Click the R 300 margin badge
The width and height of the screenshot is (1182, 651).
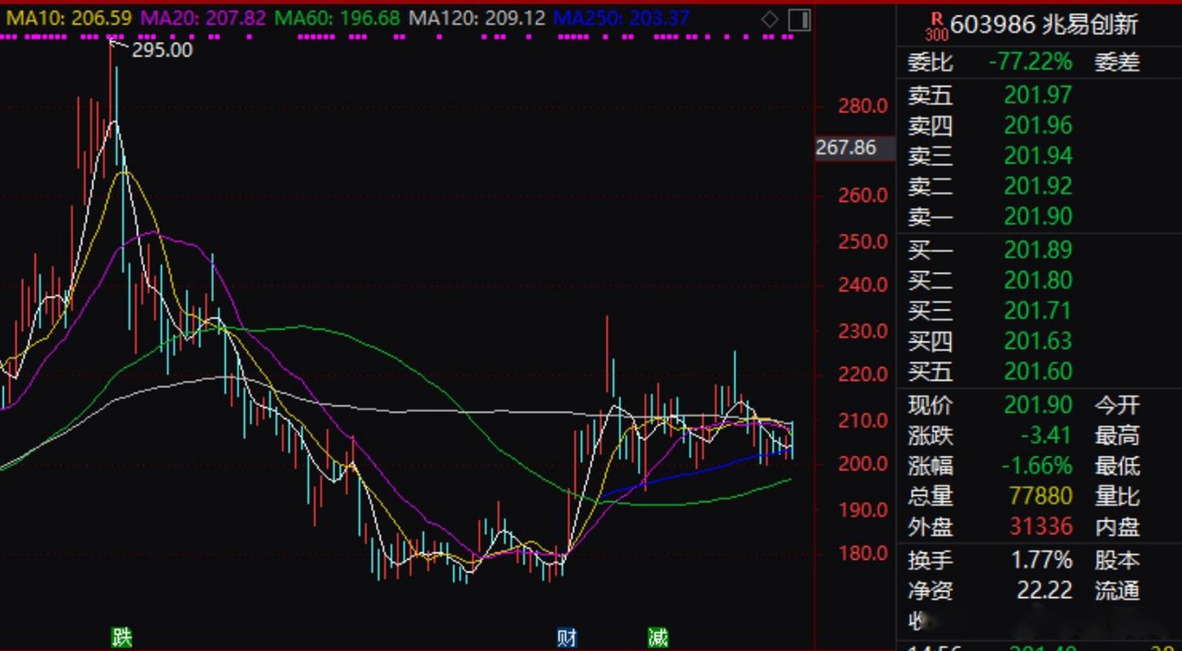click(x=936, y=26)
